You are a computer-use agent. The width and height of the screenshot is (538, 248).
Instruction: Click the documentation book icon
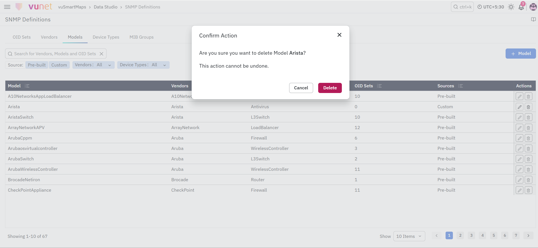tap(533, 19)
